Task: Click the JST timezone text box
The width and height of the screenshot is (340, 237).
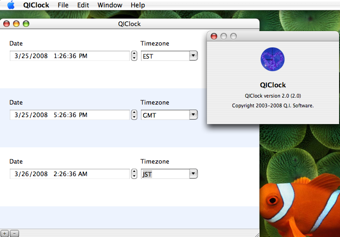Action: [x=165, y=174]
